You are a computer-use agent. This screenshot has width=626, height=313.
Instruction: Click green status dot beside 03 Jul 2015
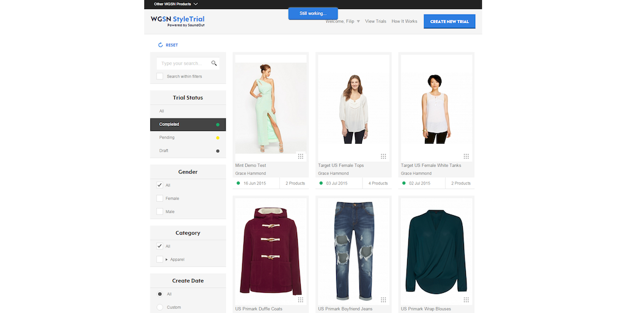coord(321,183)
